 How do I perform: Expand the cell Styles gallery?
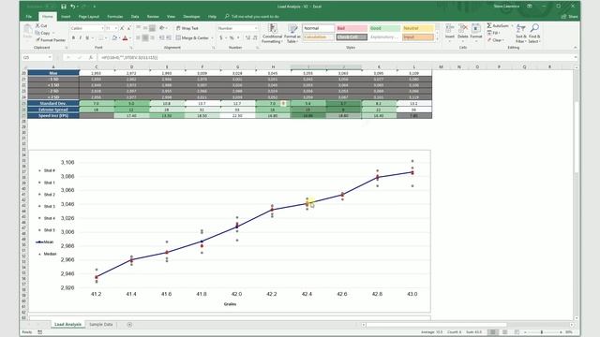[x=438, y=39]
